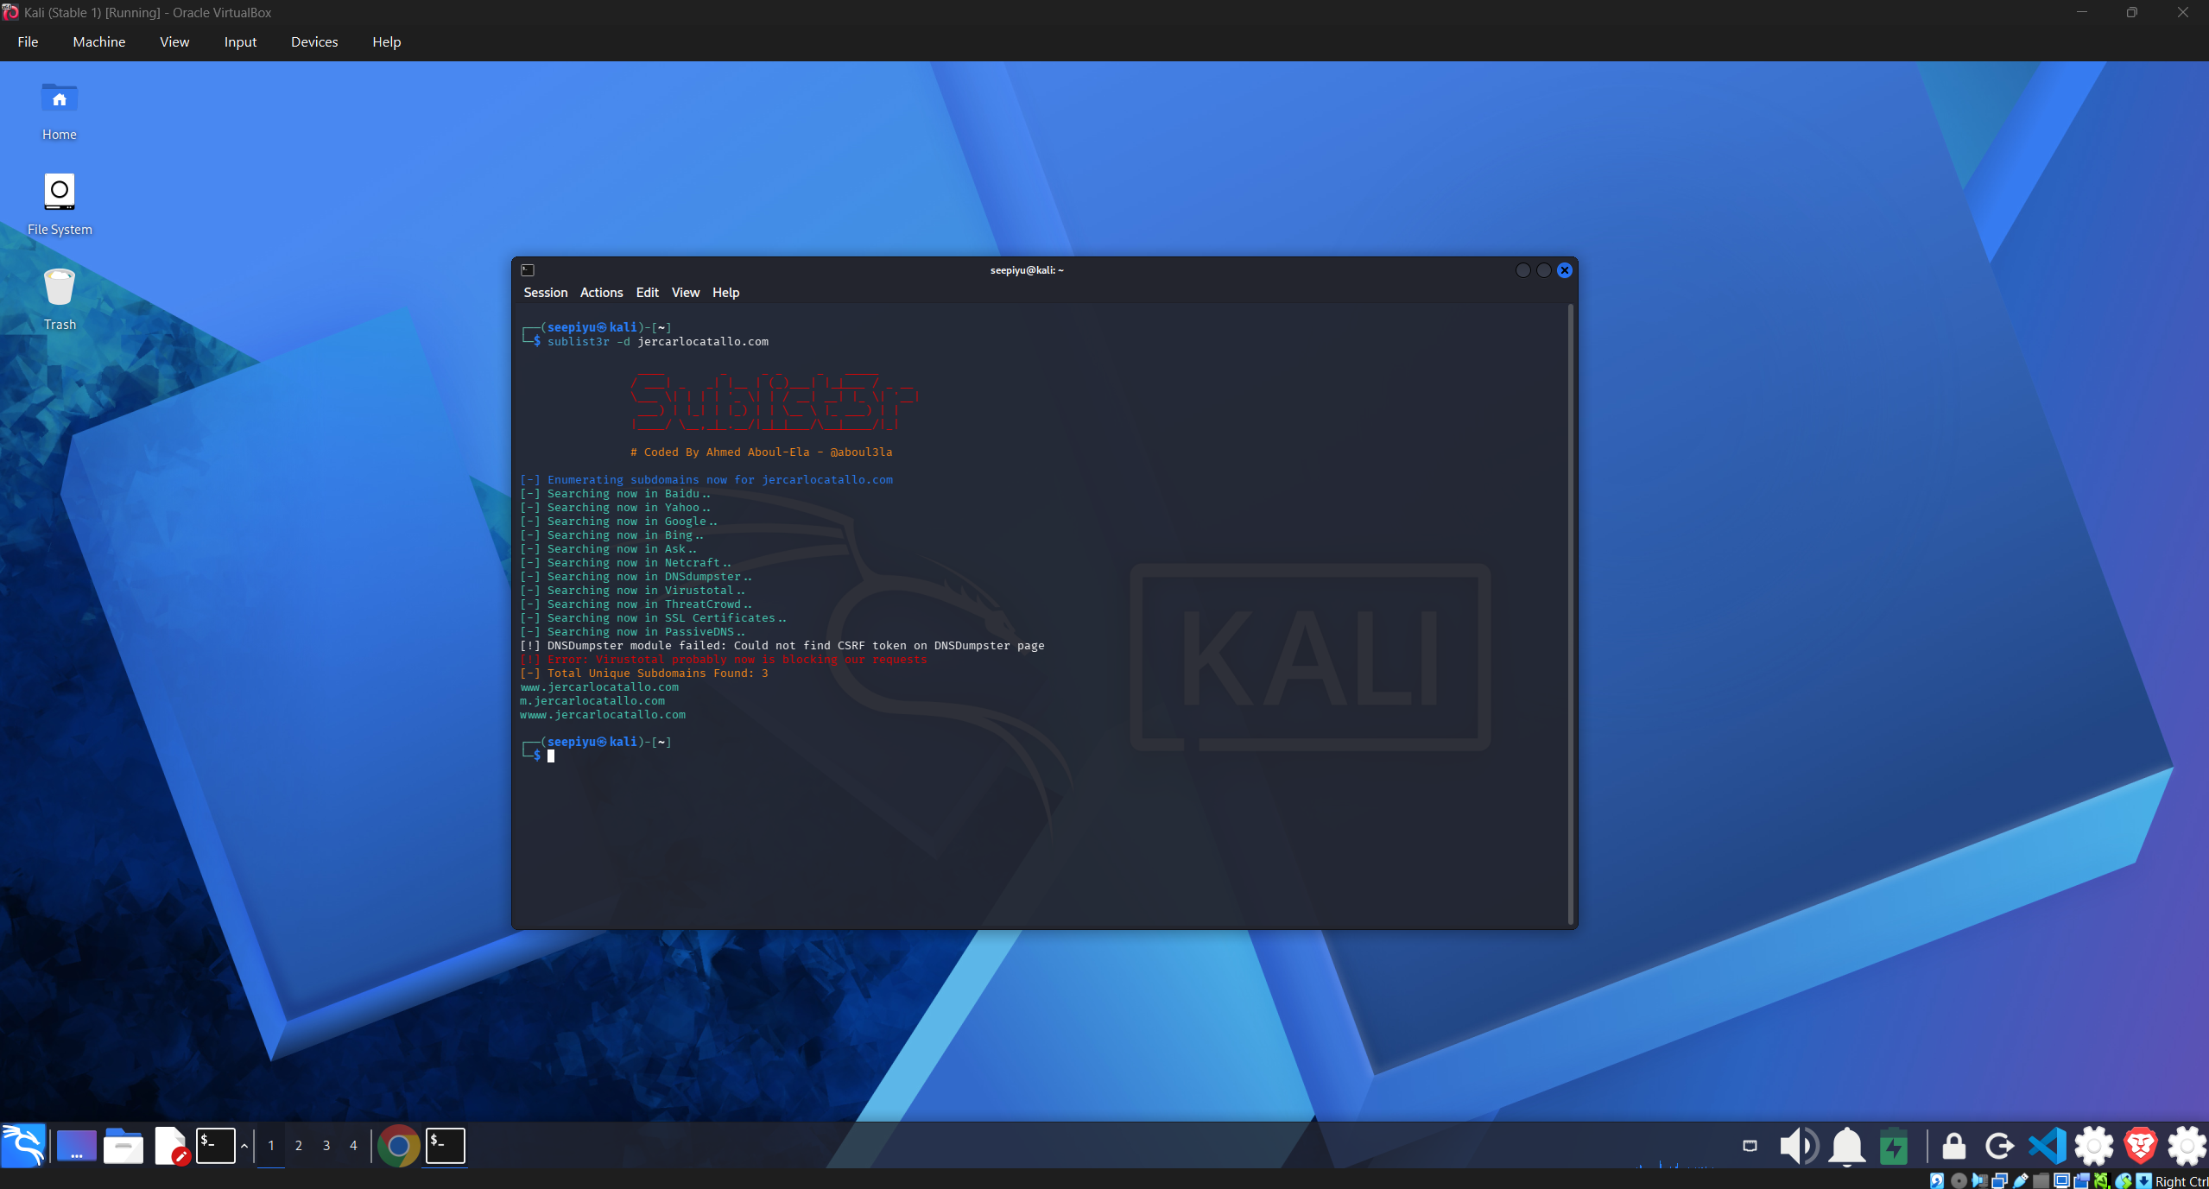The height and width of the screenshot is (1189, 2209).
Task: Click the log out icon in panel
Action: [1999, 1146]
